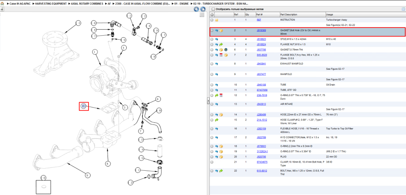Click 'Top Turbo to Top Oil Filter' usage text

[x=340, y=129]
